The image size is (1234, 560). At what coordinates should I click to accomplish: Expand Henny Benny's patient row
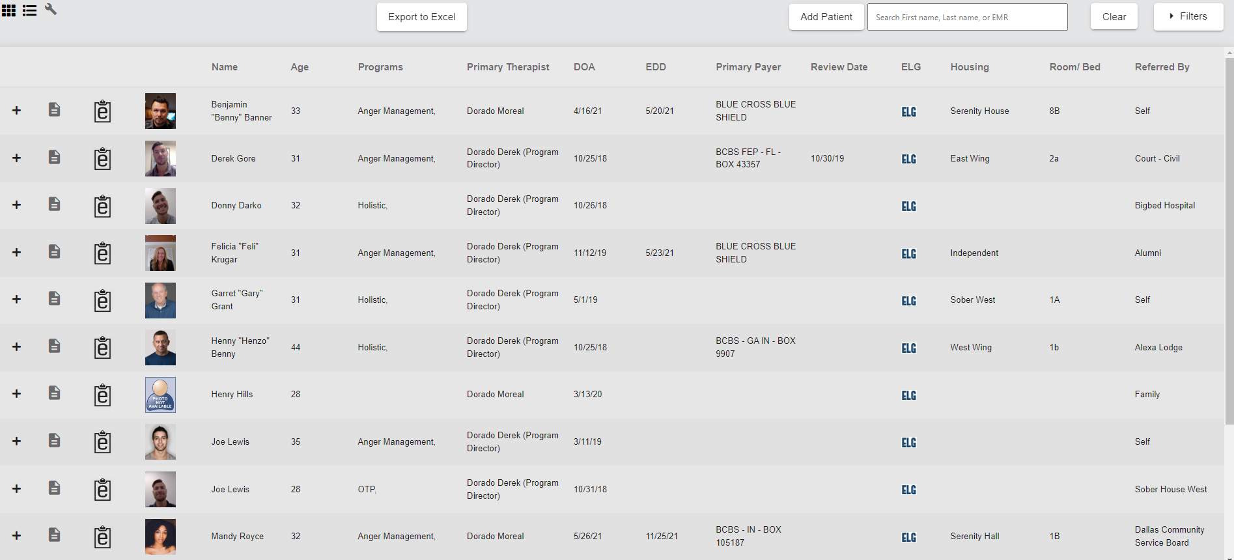coord(17,347)
